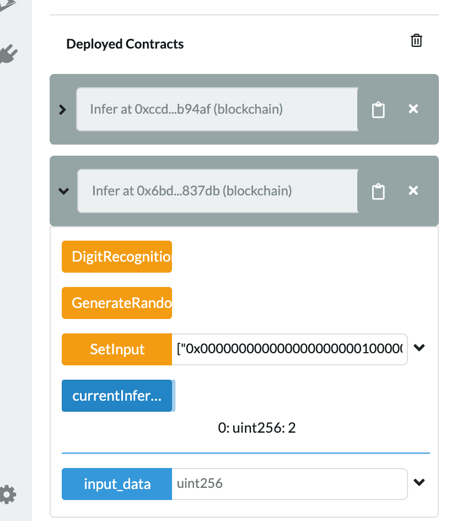Screen dimensions: 451x521
Task: Remove the Infer at 0x6bd...837db contract
Action: click(x=413, y=191)
